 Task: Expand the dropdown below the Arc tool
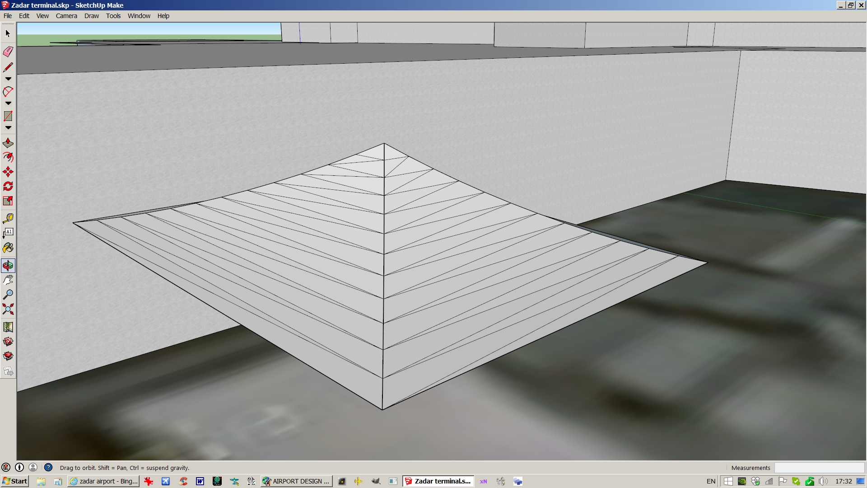coord(8,103)
